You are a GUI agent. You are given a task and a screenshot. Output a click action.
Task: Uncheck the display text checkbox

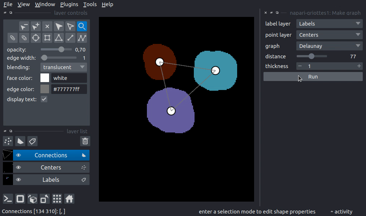pyautogui.click(x=44, y=99)
